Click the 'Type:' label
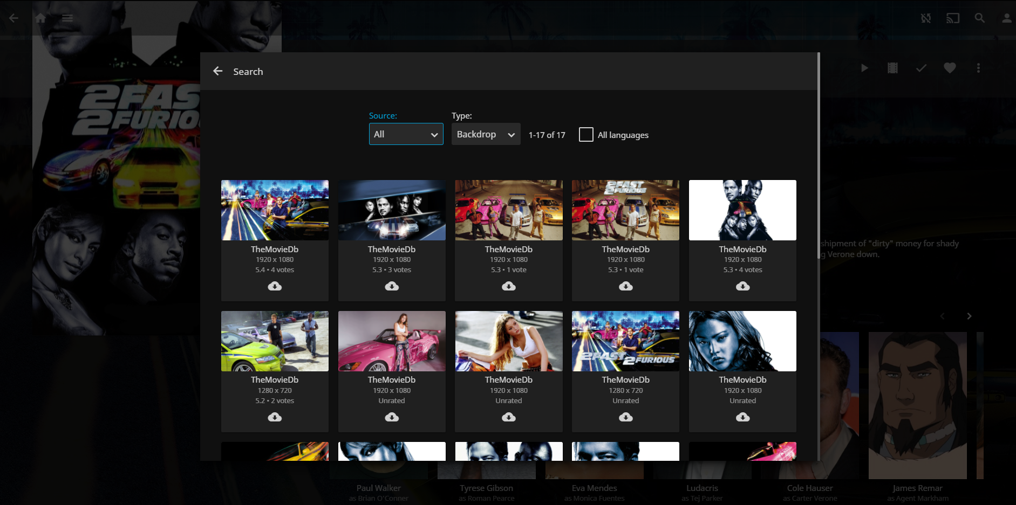The image size is (1016, 505). tap(462, 116)
